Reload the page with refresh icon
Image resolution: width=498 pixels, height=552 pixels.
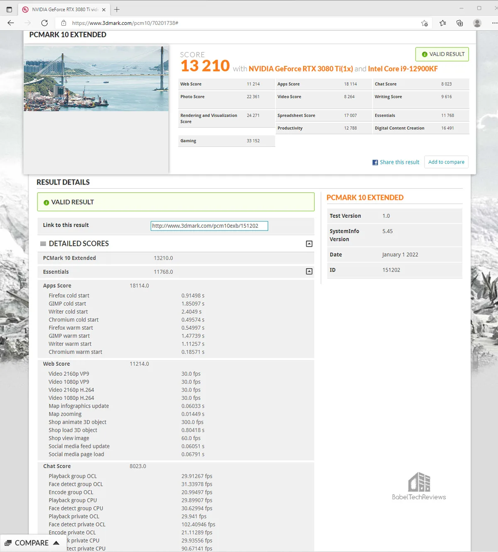pos(44,23)
